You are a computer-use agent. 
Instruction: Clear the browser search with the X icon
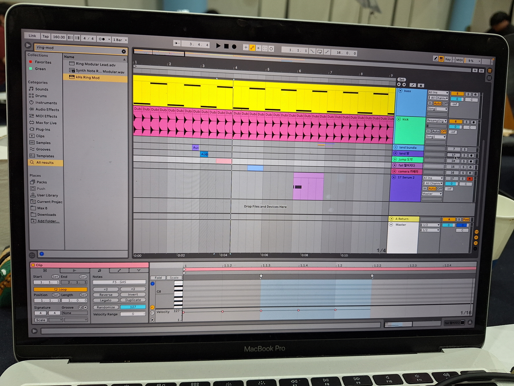tap(124, 51)
